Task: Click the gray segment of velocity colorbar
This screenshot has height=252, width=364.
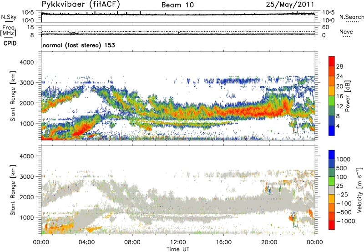Action: tap(332, 190)
